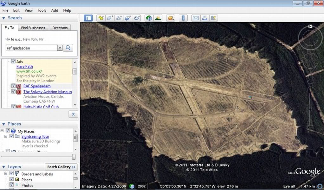Toggle the Sightseeing Tour checkbox

pos(11,136)
